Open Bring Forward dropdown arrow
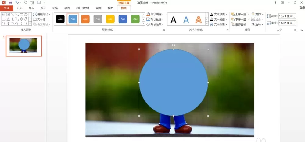This screenshot has height=142, width=305. [x=249, y=14]
